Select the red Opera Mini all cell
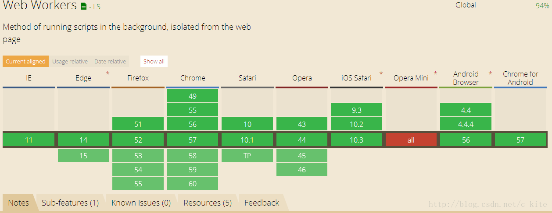 [x=411, y=140]
